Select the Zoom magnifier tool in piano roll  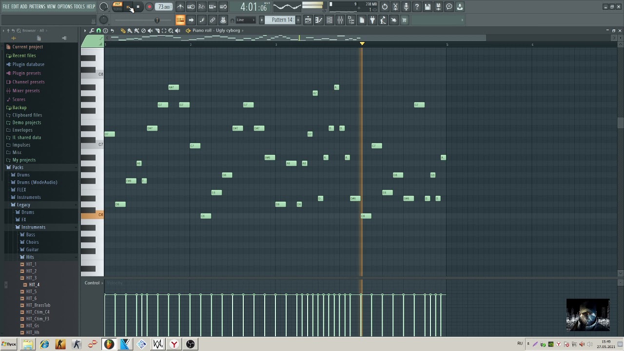[x=171, y=31]
